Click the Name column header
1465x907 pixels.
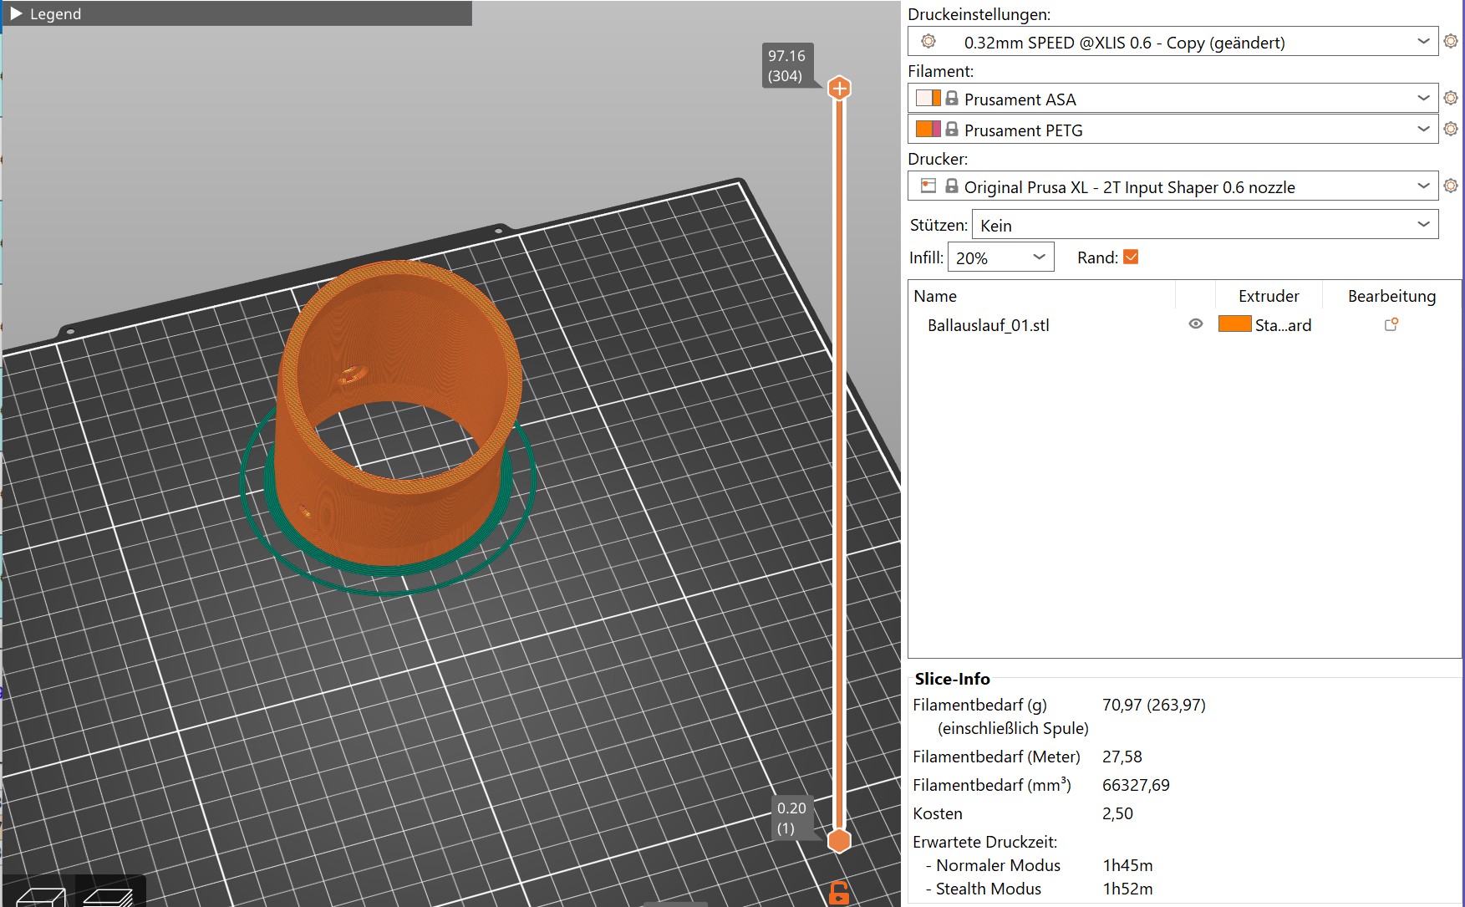[x=935, y=296]
